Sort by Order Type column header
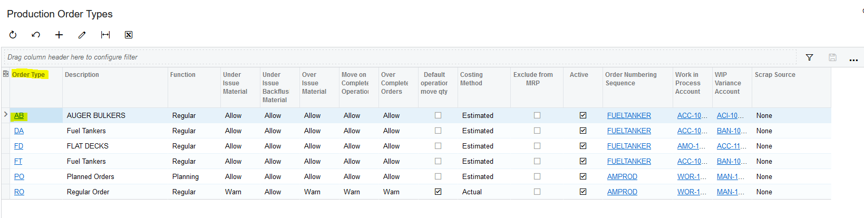Image resolution: width=864 pixels, height=218 pixels. tap(28, 75)
